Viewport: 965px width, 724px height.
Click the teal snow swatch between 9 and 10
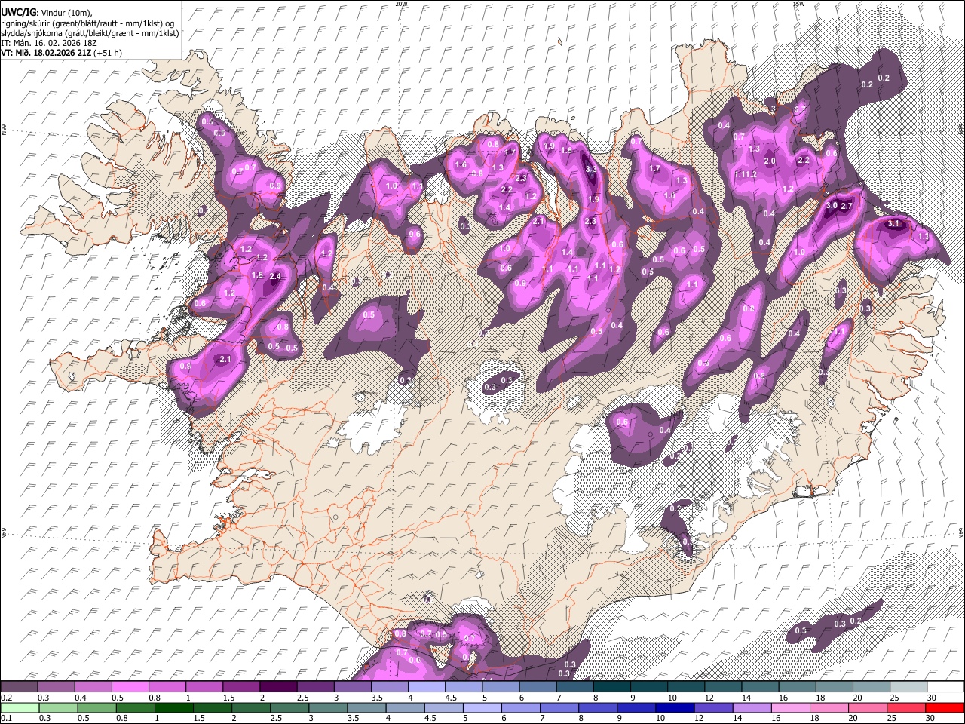(x=649, y=686)
